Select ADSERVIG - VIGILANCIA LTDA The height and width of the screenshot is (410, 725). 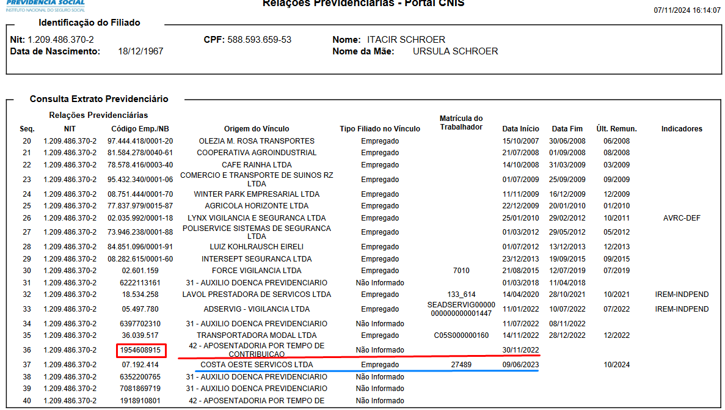point(257,309)
